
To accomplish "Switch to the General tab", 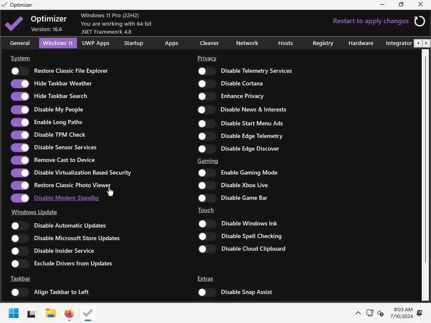I will click(x=20, y=43).
